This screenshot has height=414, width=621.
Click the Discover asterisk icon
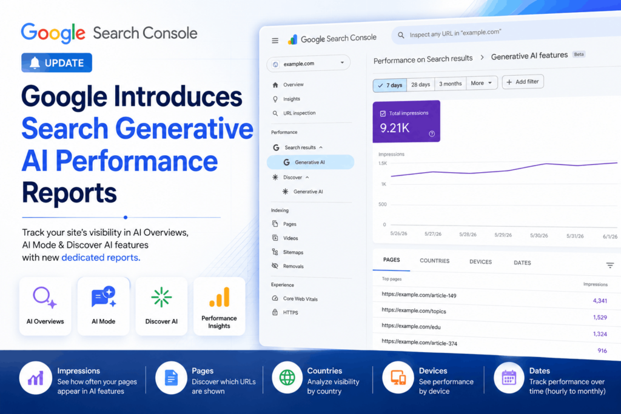click(275, 178)
